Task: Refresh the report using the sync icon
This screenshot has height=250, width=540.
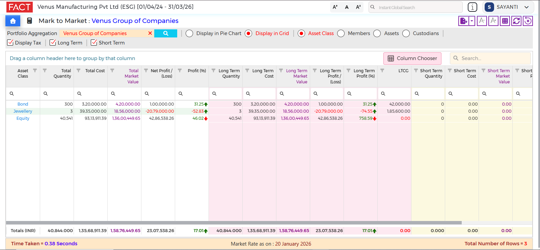Action: click(x=516, y=21)
